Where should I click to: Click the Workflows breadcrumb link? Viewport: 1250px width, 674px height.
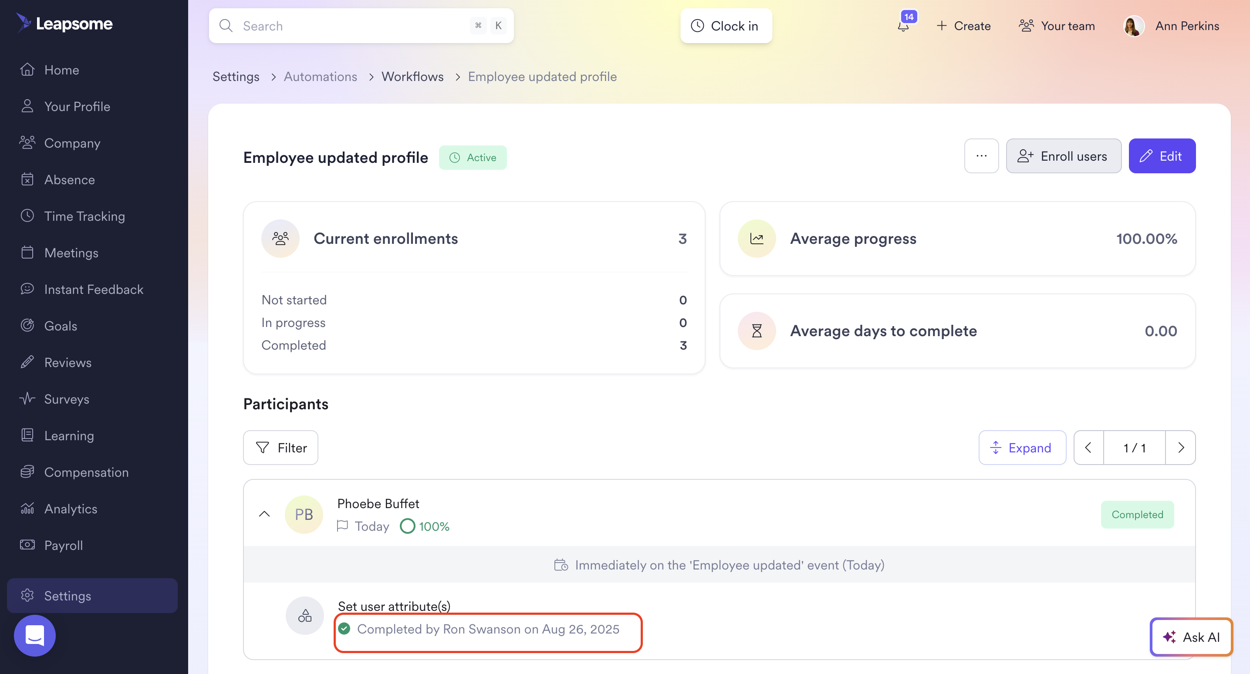(x=412, y=77)
